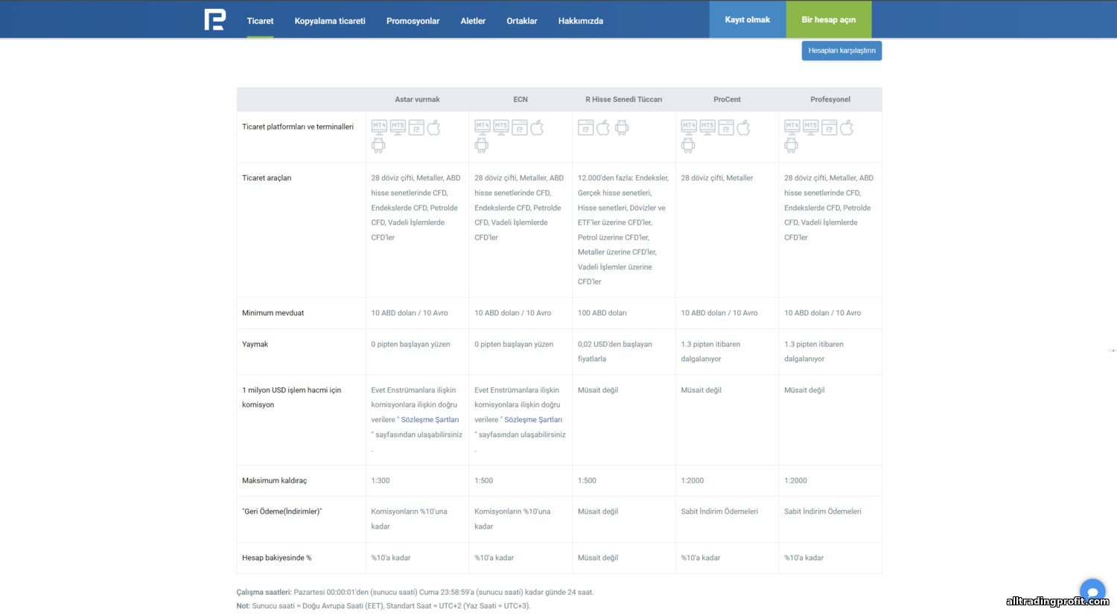The width and height of the screenshot is (1117, 615).
Task: Click the Hesap bakiyesinde % row label
Action: 276,558
